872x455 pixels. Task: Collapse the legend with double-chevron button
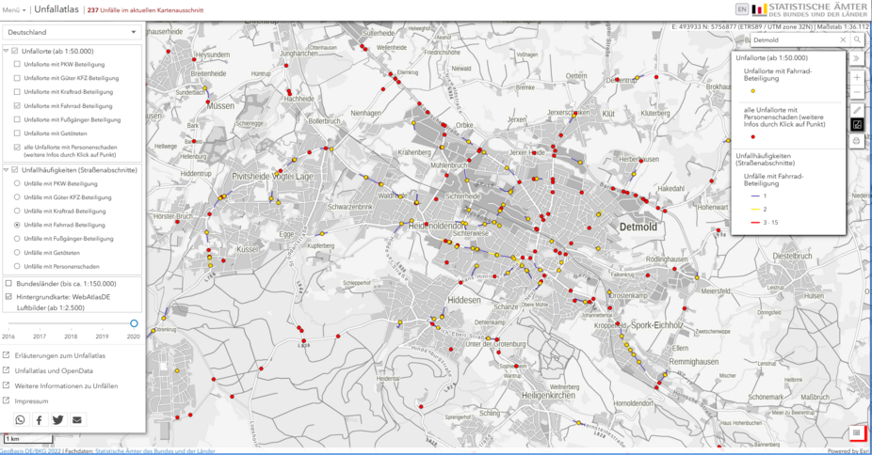click(x=856, y=57)
